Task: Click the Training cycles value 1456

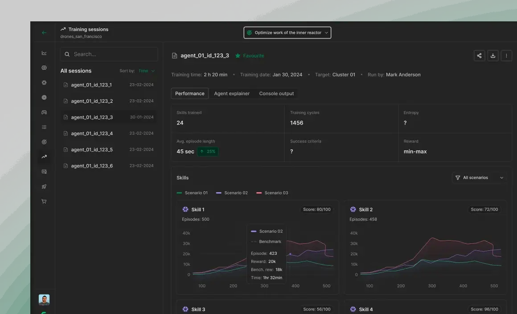Action: click(x=296, y=123)
